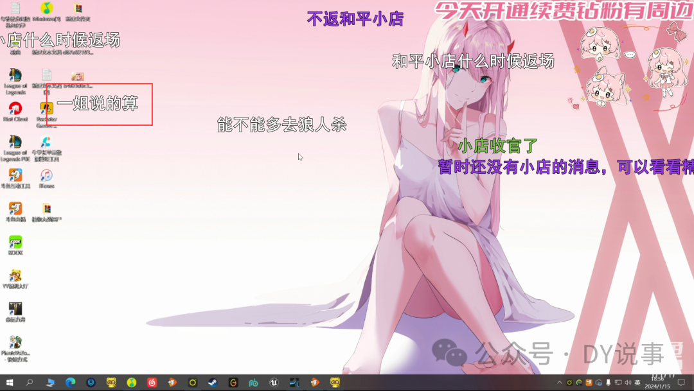The height and width of the screenshot is (391, 694).
Task: Open text document icon at top-left corner
Action: click(15, 14)
